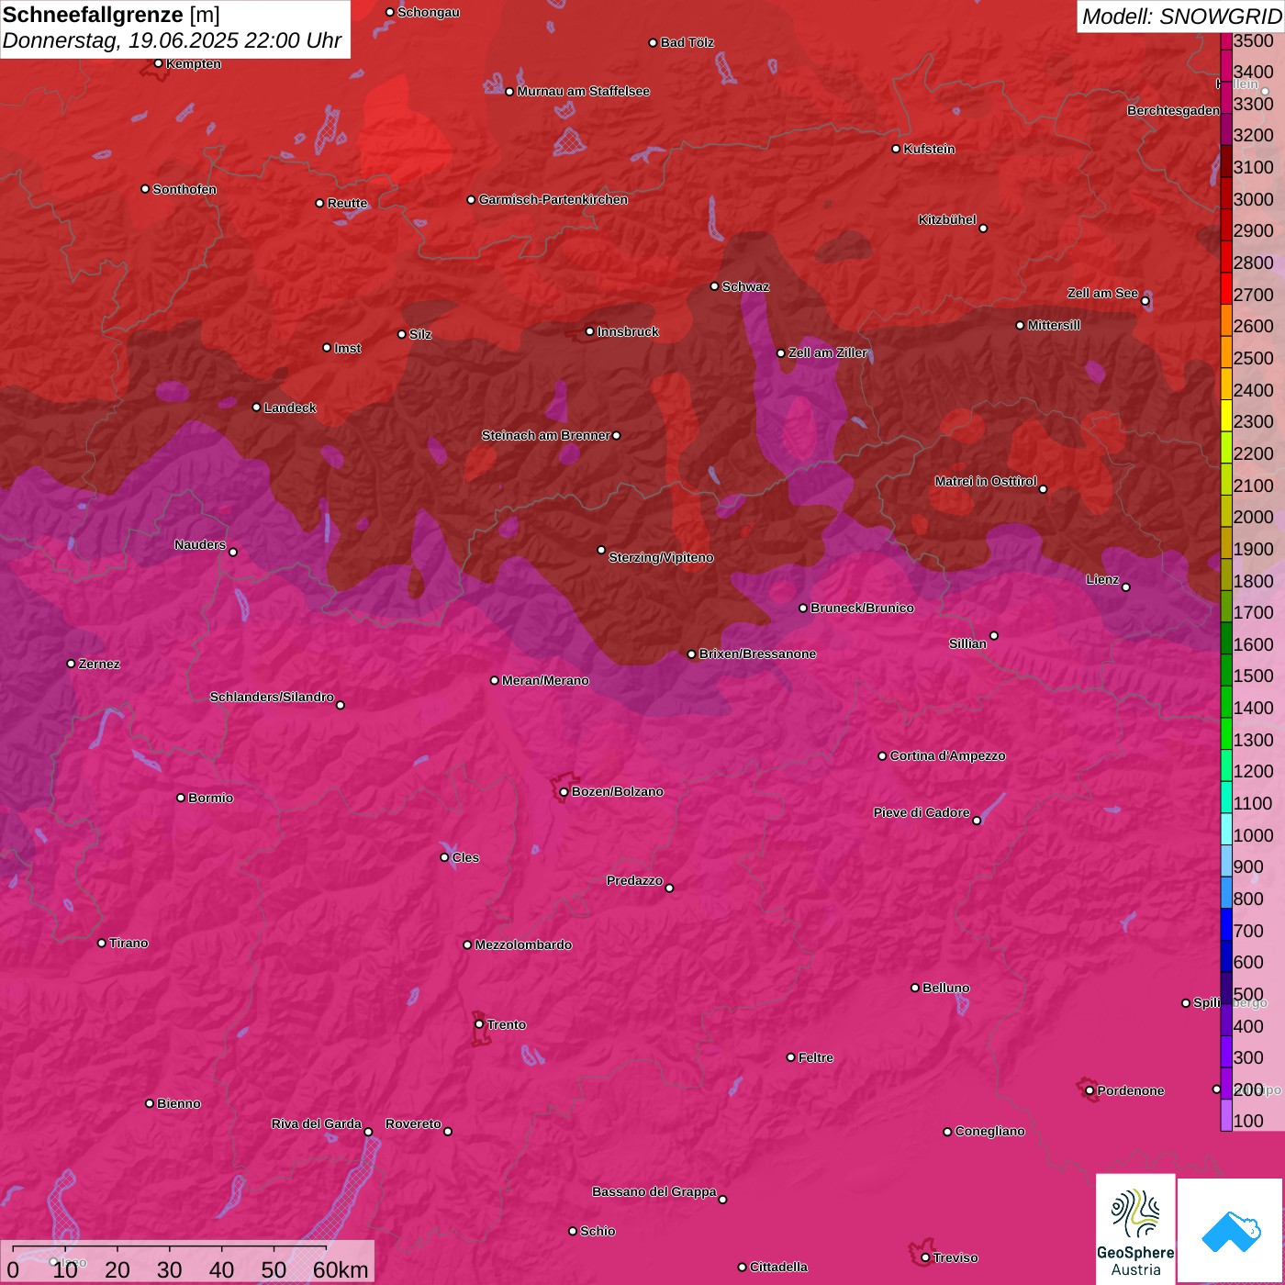Click the Zell am See marker
1285x1285 pixels.
click(x=1145, y=301)
